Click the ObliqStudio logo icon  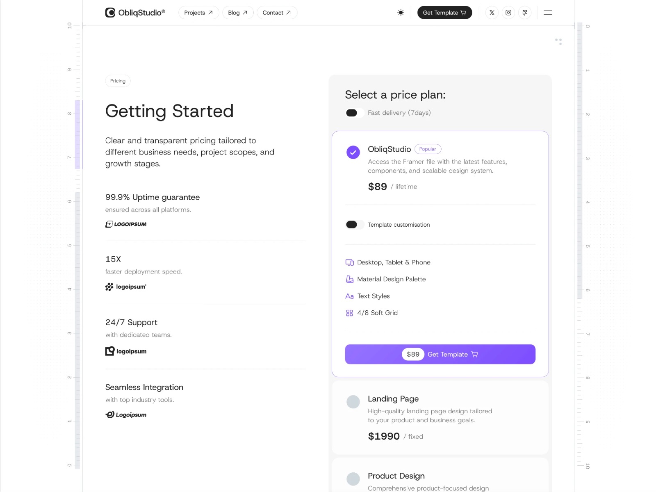(x=110, y=13)
